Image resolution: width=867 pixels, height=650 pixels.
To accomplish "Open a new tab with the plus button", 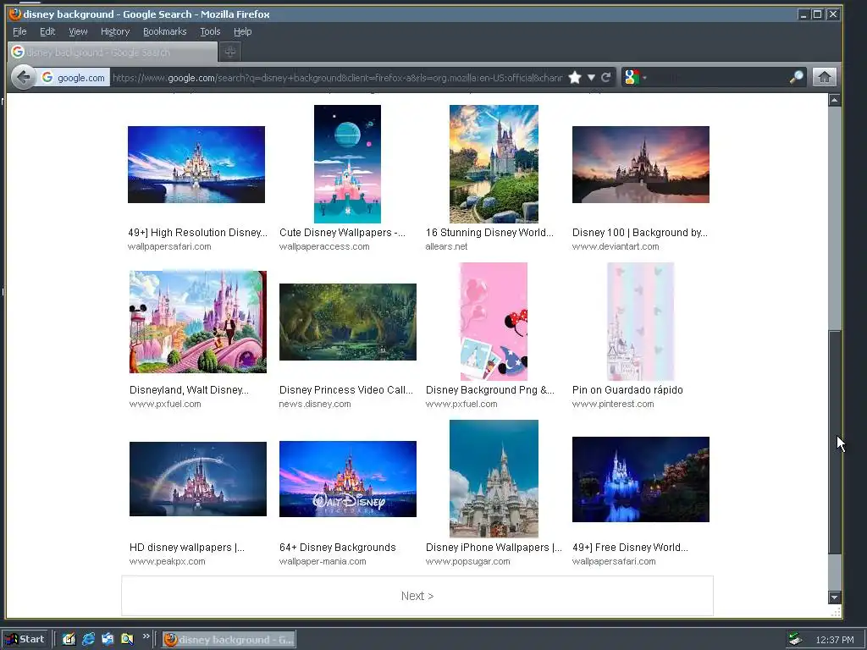I will 230,52.
